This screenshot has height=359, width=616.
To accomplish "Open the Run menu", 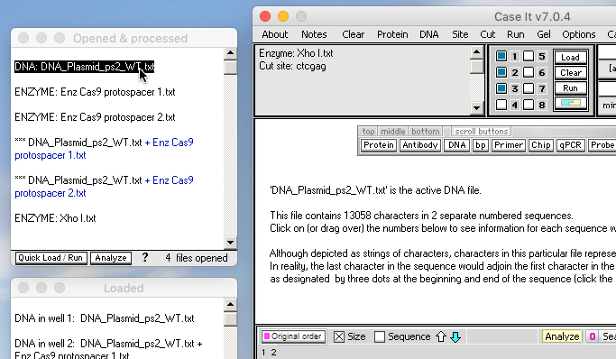I will click(x=515, y=34).
